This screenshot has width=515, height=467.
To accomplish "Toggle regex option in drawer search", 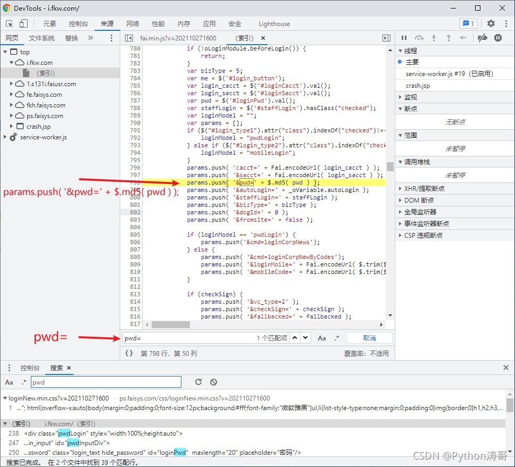I will pos(23,382).
